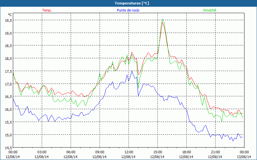Viewport: 257px width, 160px height.
Task: Click the 03:00 time axis label
Action: point(42,152)
